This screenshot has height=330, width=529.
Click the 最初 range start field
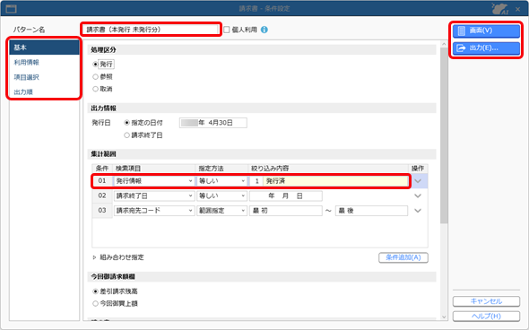(286, 211)
